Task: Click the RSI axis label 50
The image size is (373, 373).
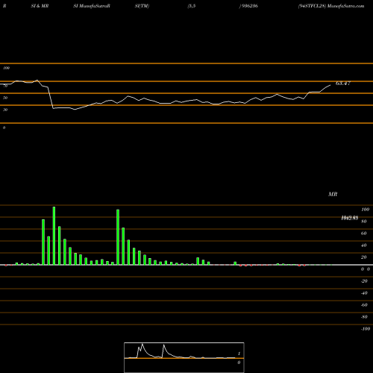Action: click(x=5, y=98)
